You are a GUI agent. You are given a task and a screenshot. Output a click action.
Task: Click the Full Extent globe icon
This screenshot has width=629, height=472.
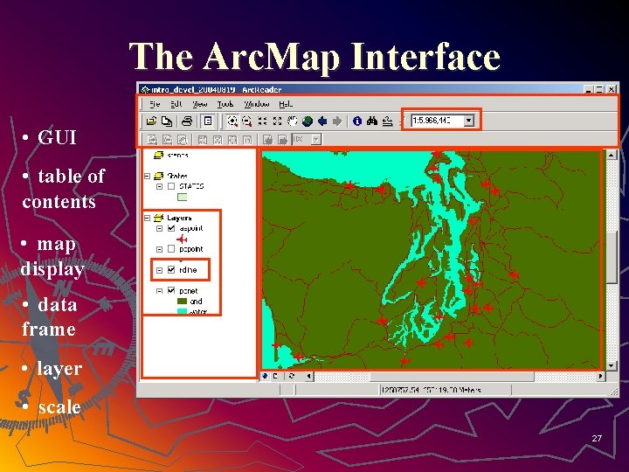(308, 121)
